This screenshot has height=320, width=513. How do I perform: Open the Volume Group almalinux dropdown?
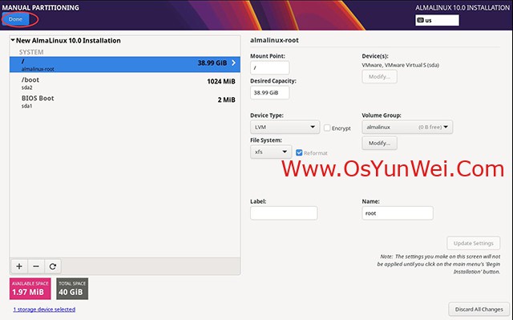[407, 127]
